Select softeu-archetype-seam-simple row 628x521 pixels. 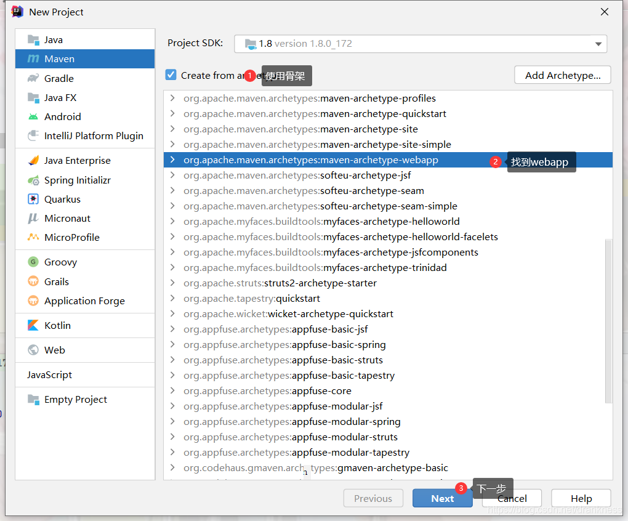point(388,206)
